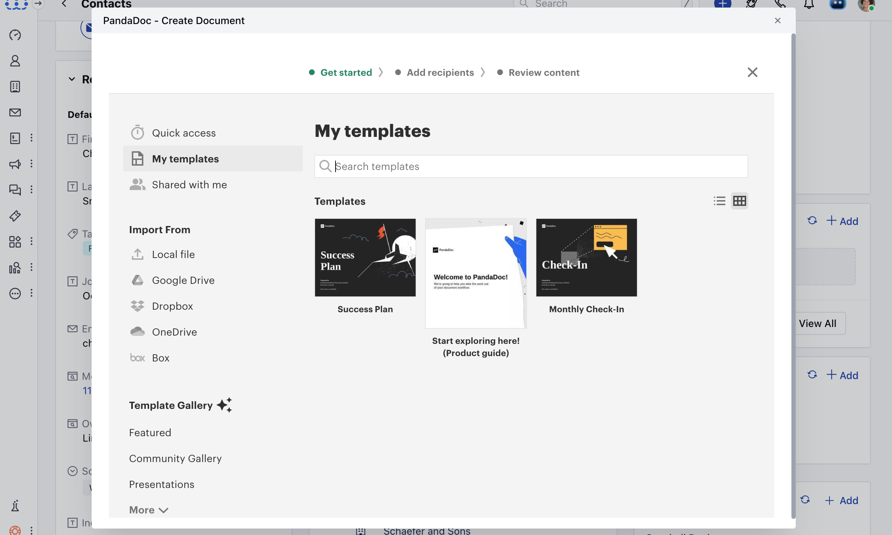The height and width of the screenshot is (535, 892).
Task: Click the Quick access stopwatch icon
Action: tap(137, 133)
